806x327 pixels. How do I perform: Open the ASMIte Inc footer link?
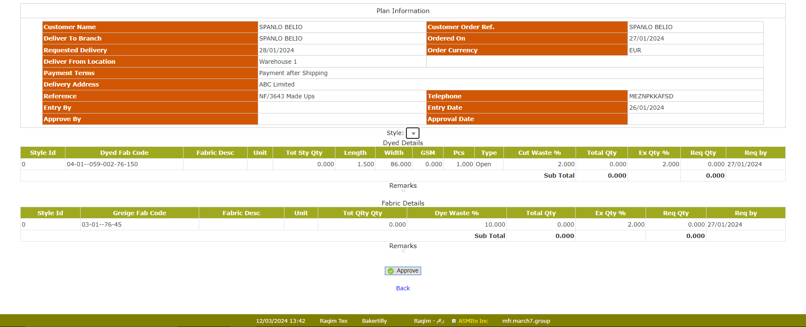point(473,321)
